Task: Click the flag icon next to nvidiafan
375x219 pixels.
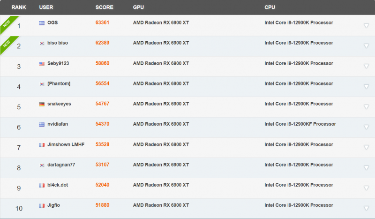Action: pyautogui.click(x=42, y=124)
